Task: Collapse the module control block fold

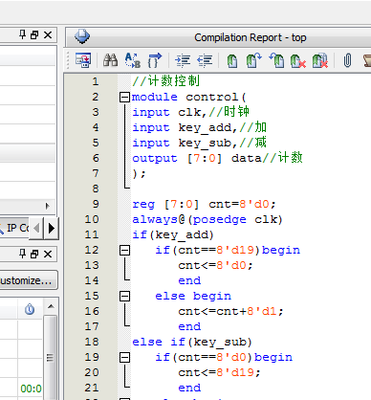Action: (x=124, y=97)
